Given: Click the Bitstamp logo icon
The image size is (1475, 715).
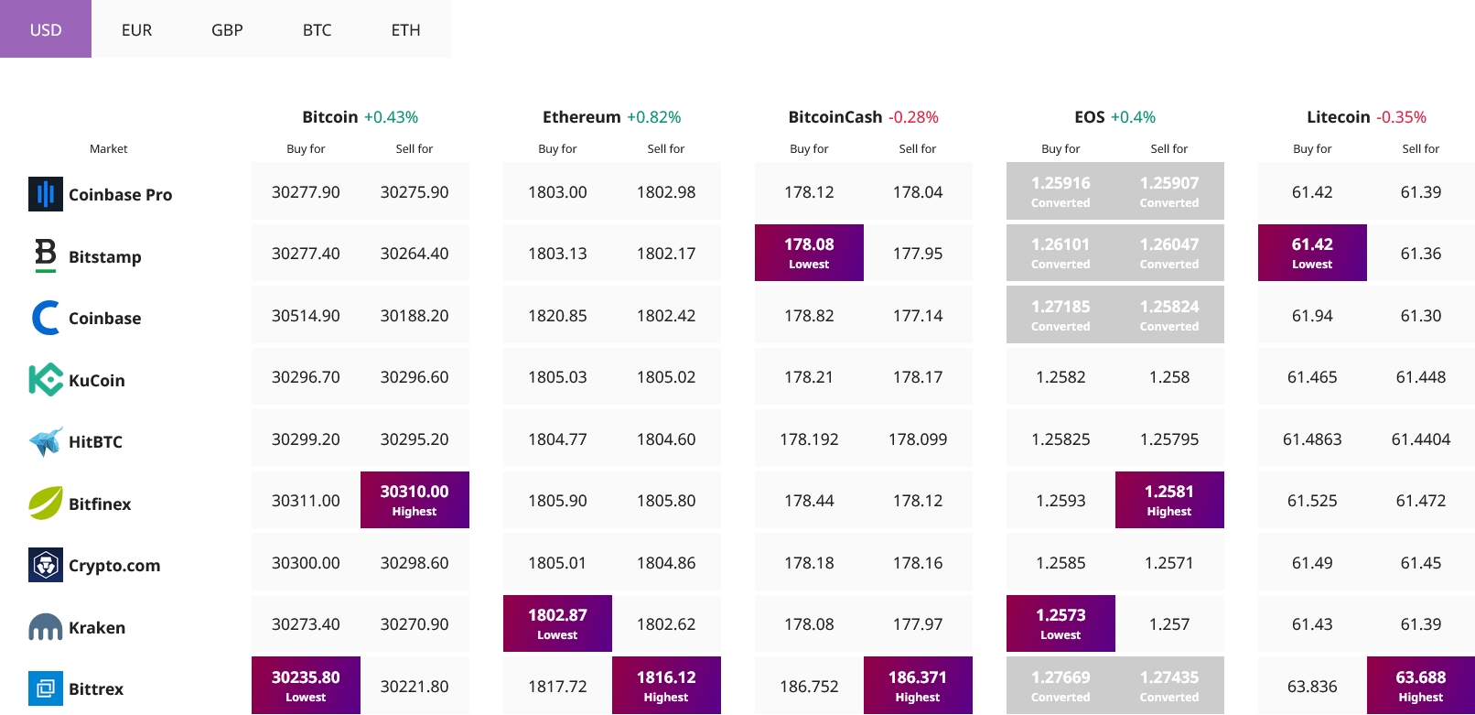Looking at the screenshot, I should (46, 255).
